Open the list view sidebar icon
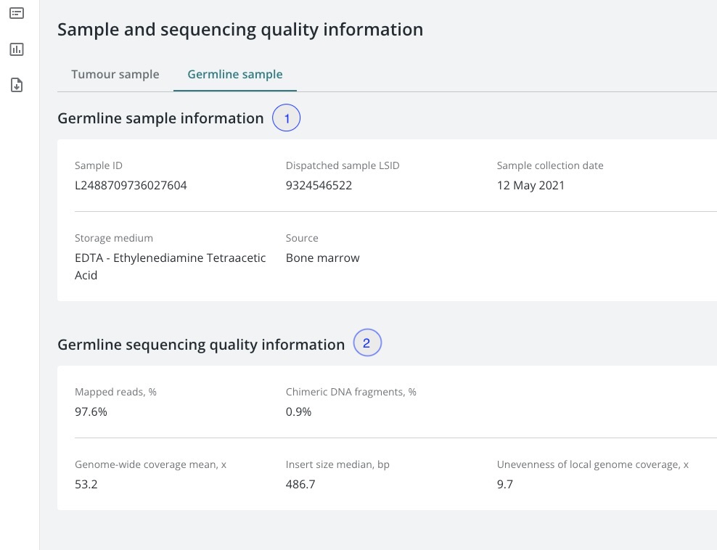717x550 pixels. (17, 13)
